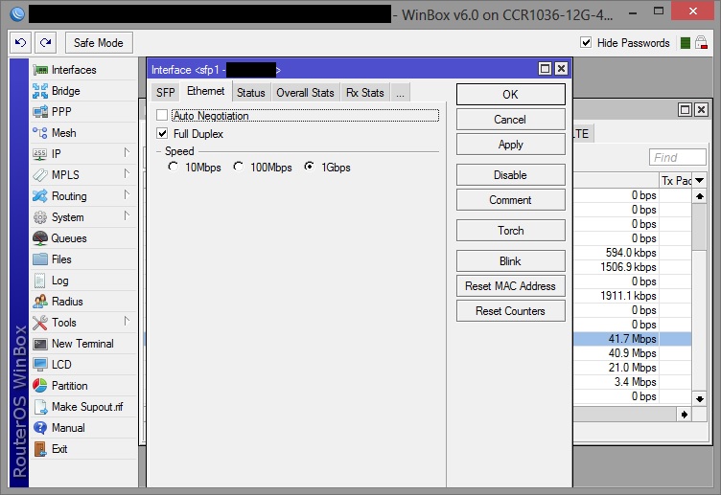Click the scroll down arrow in list

click(x=699, y=398)
